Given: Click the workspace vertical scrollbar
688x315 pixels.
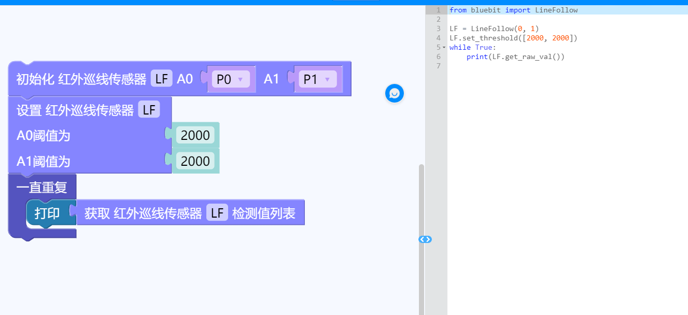Looking at the screenshot, I should point(422,239).
